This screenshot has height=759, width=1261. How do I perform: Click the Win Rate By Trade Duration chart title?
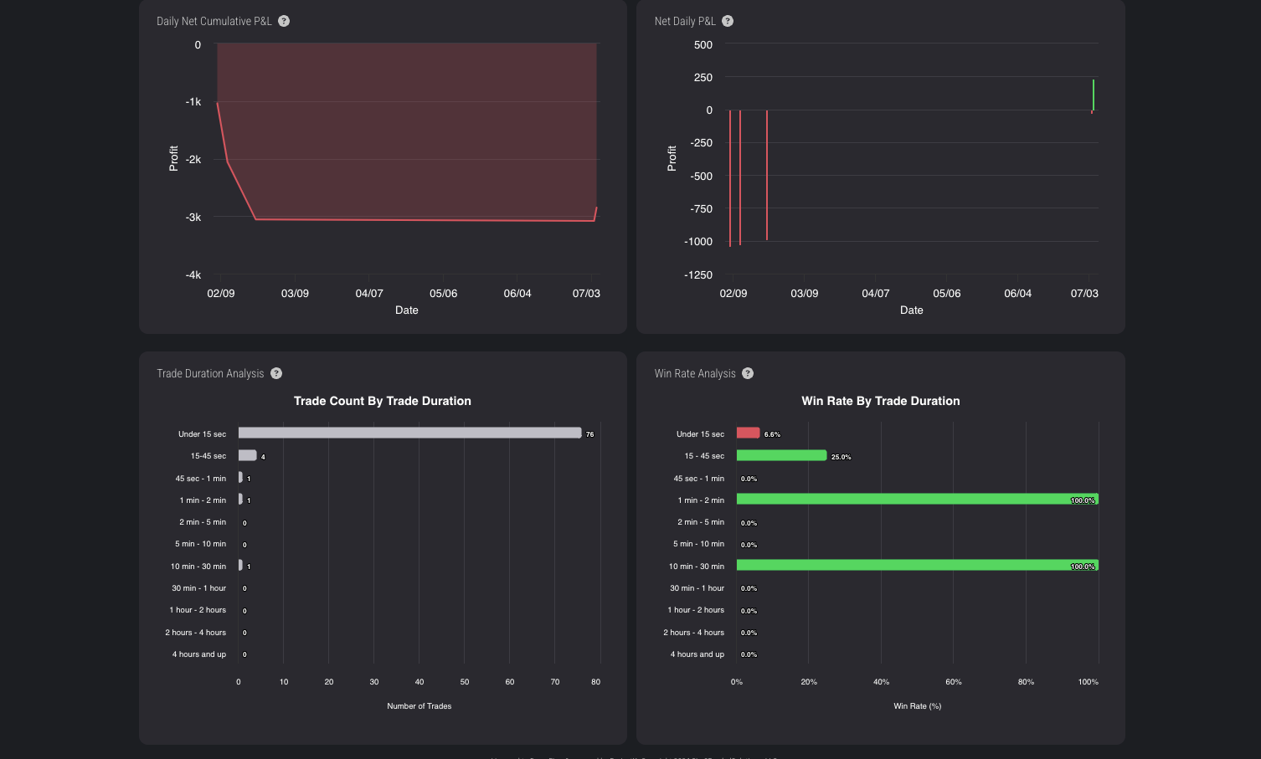880,401
